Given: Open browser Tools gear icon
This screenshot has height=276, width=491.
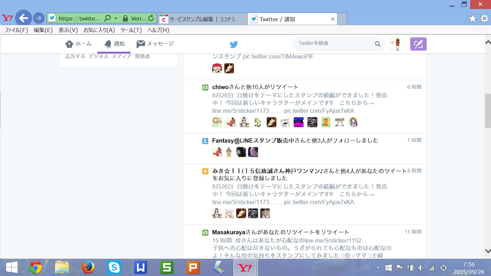Looking at the screenshot, I should [x=485, y=19].
